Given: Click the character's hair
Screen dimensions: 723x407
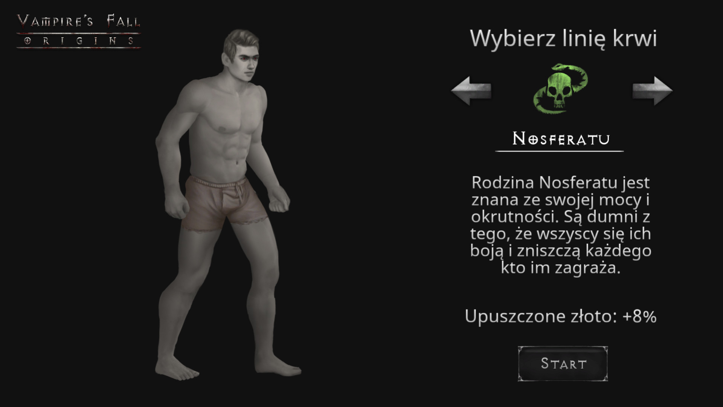Looking at the screenshot, I should click(241, 42).
